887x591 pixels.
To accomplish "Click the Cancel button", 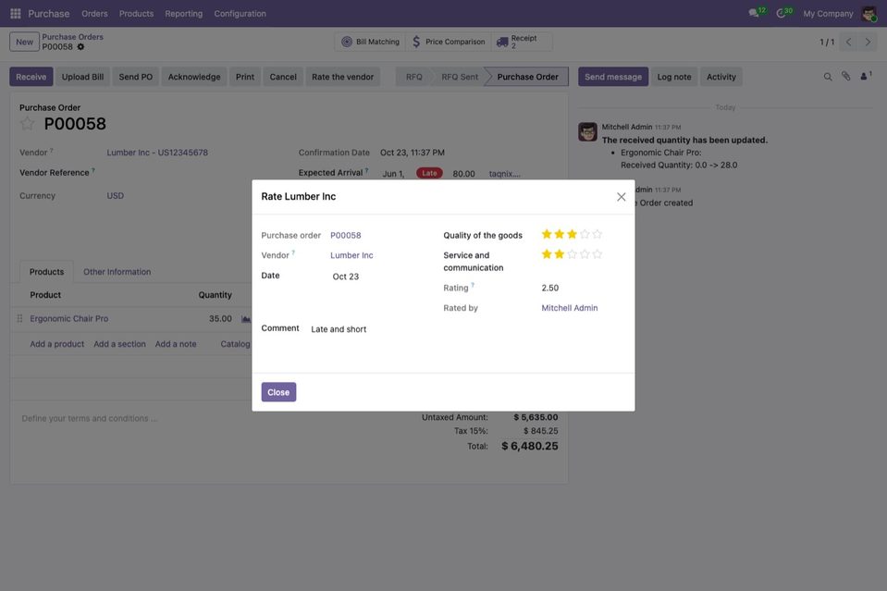I will [283, 77].
